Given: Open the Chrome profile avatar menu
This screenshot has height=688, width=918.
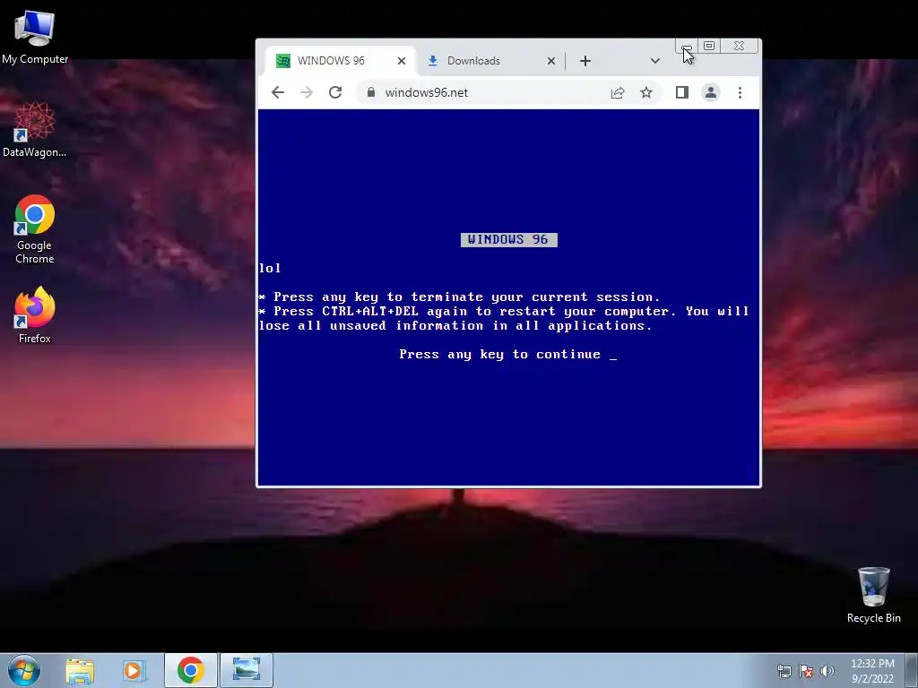Looking at the screenshot, I should [x=710, y=92].
